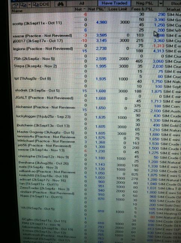This screenshot has width=181, height=243.
Task: Click MMichael's Net P&L value 1,368
Action: pyautogui.click(x=100, y=142)
